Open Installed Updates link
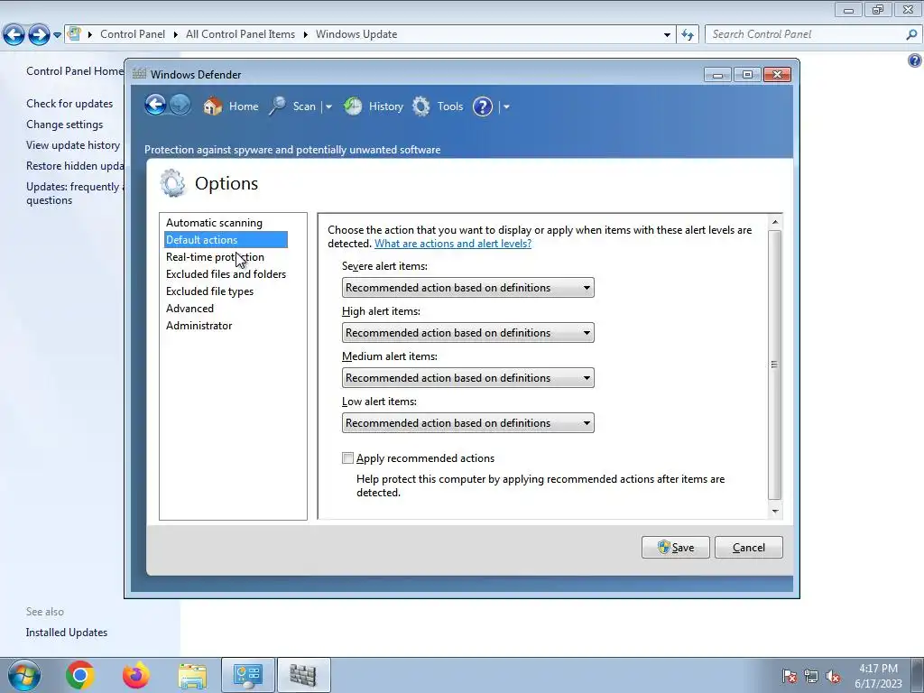The width and height of the screenshot is (924, 693). tap(67, 633)
